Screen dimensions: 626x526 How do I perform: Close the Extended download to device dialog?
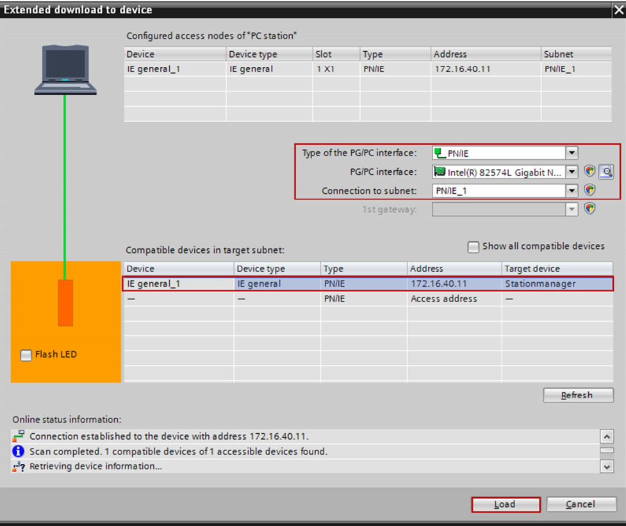(619, 10)
